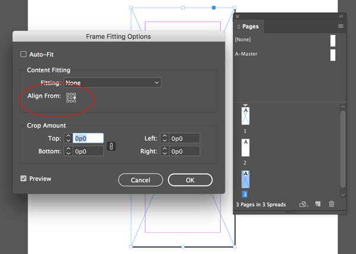Click the Bottom crop stepper arrows
Image resolution: width=356 pixels, height=254 pixels.
click(x=68, y=151)
